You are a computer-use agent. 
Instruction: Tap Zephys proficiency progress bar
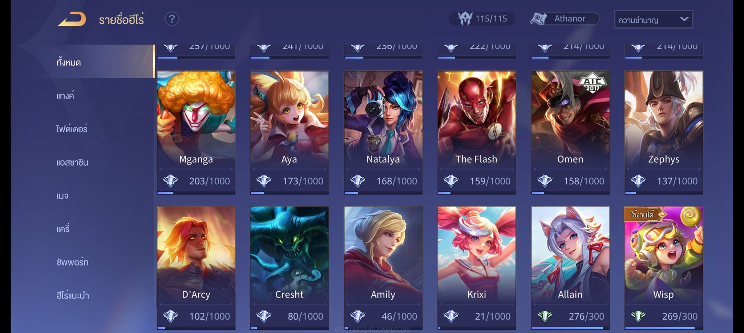pyautogui.click(x=664, y=193)
